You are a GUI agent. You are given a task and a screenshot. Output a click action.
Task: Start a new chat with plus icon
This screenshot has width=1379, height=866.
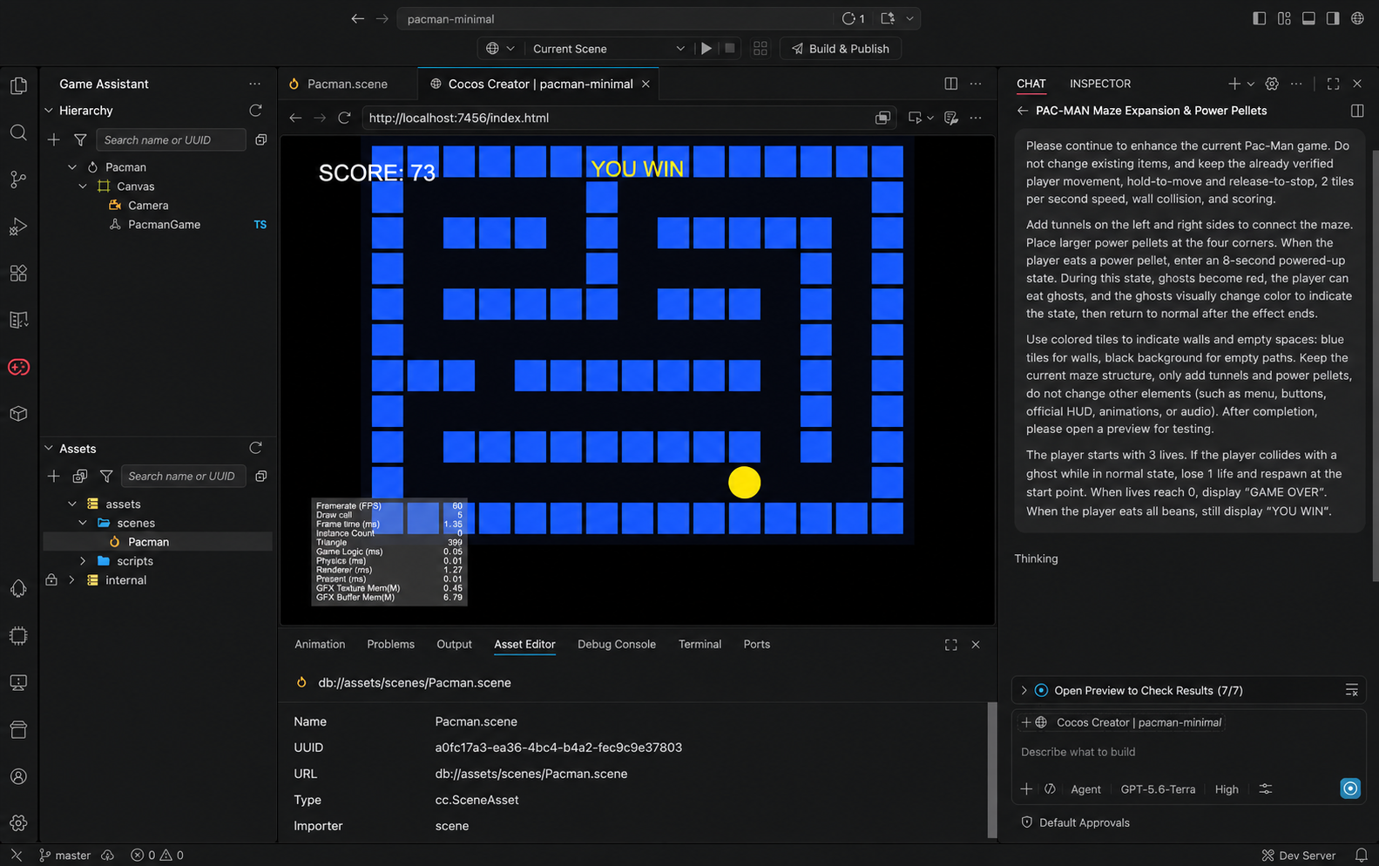tap(1234, 84)
